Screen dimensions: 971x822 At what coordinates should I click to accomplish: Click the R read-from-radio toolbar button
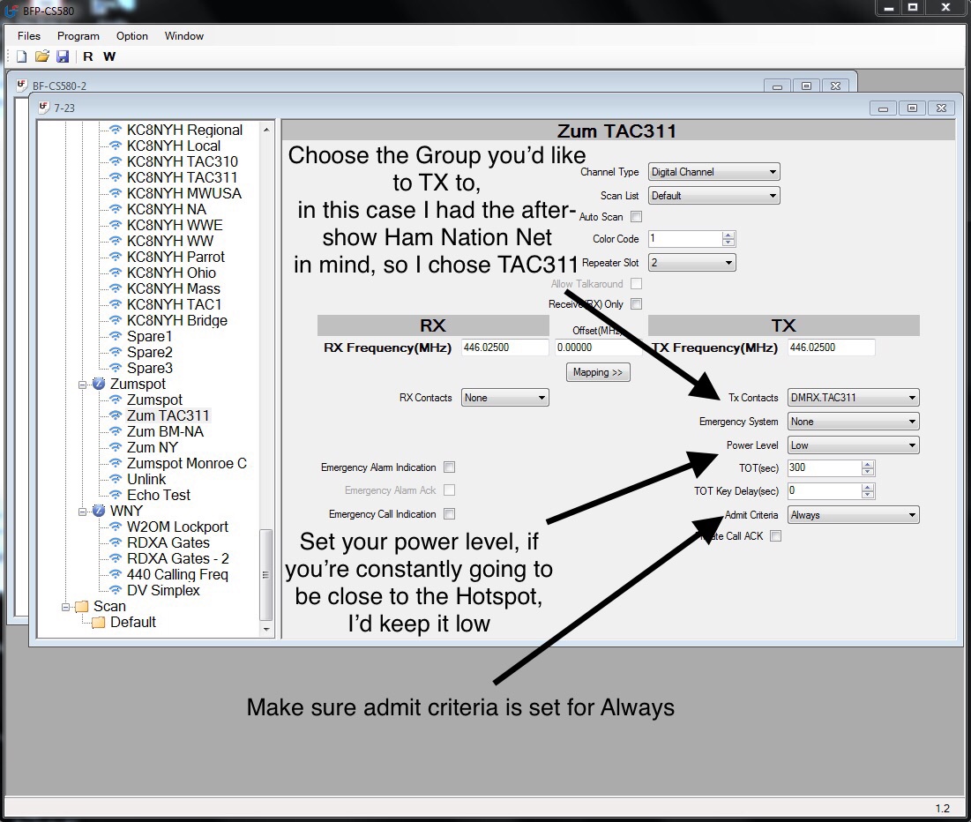[x=88, y=56]
